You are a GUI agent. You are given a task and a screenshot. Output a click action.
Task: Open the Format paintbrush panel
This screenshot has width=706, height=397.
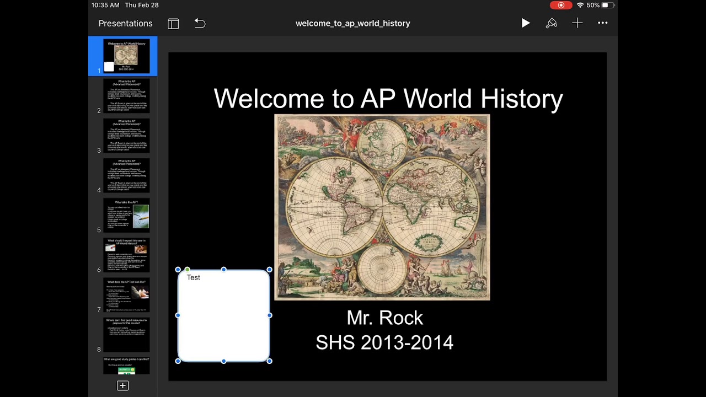coord(551,23)
